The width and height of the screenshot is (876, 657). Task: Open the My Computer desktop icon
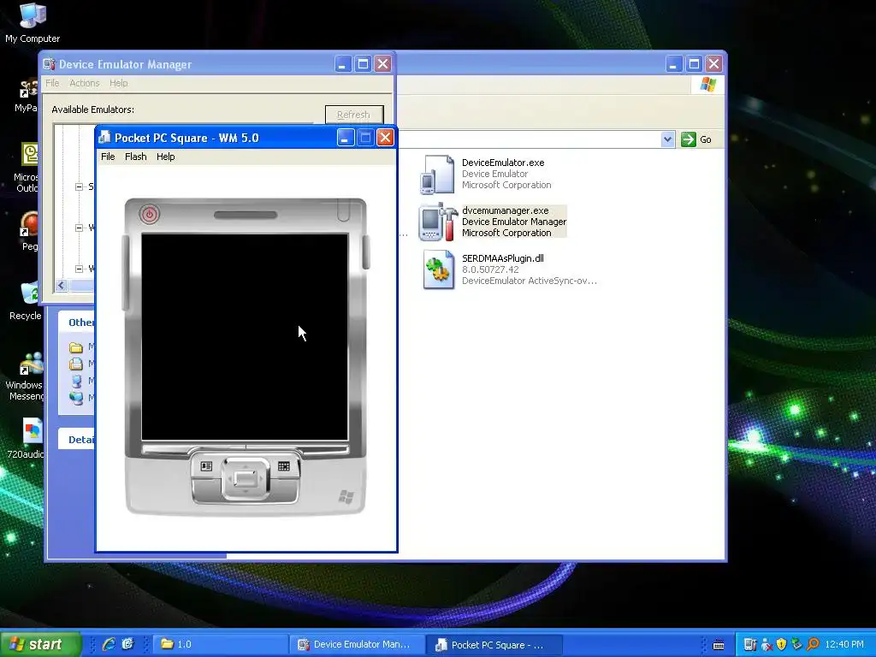point(33,23)
